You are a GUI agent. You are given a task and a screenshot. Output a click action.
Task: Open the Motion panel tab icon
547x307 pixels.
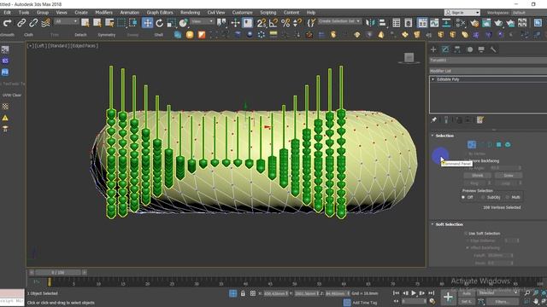(469, 49)
